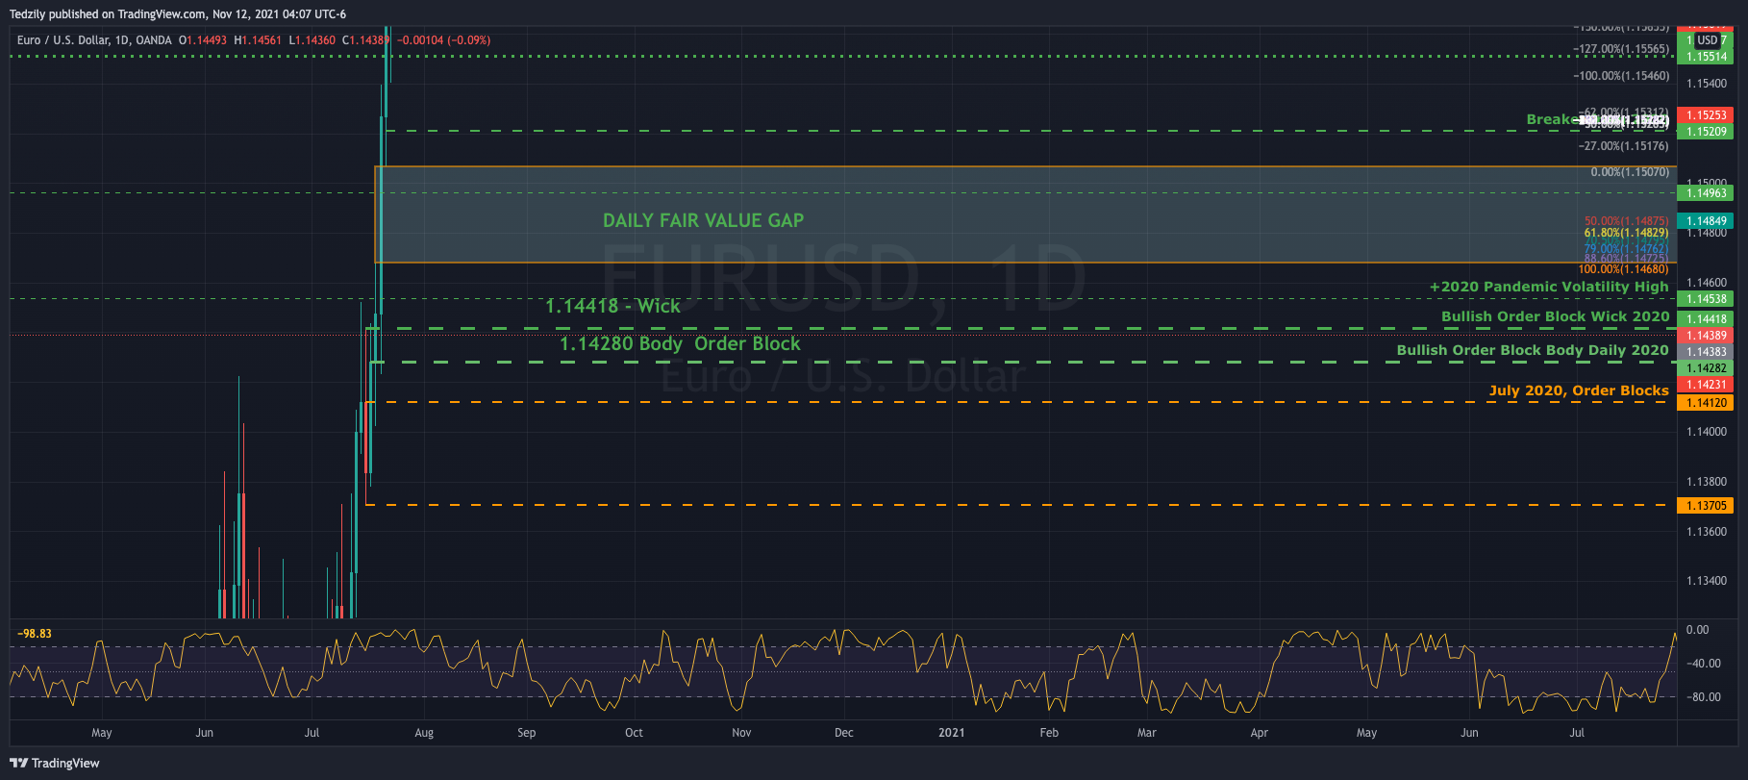Select the high value H1.14561
Image resolution: width=1748 pixels, height=780 pixels.
[x=258, y=40]
